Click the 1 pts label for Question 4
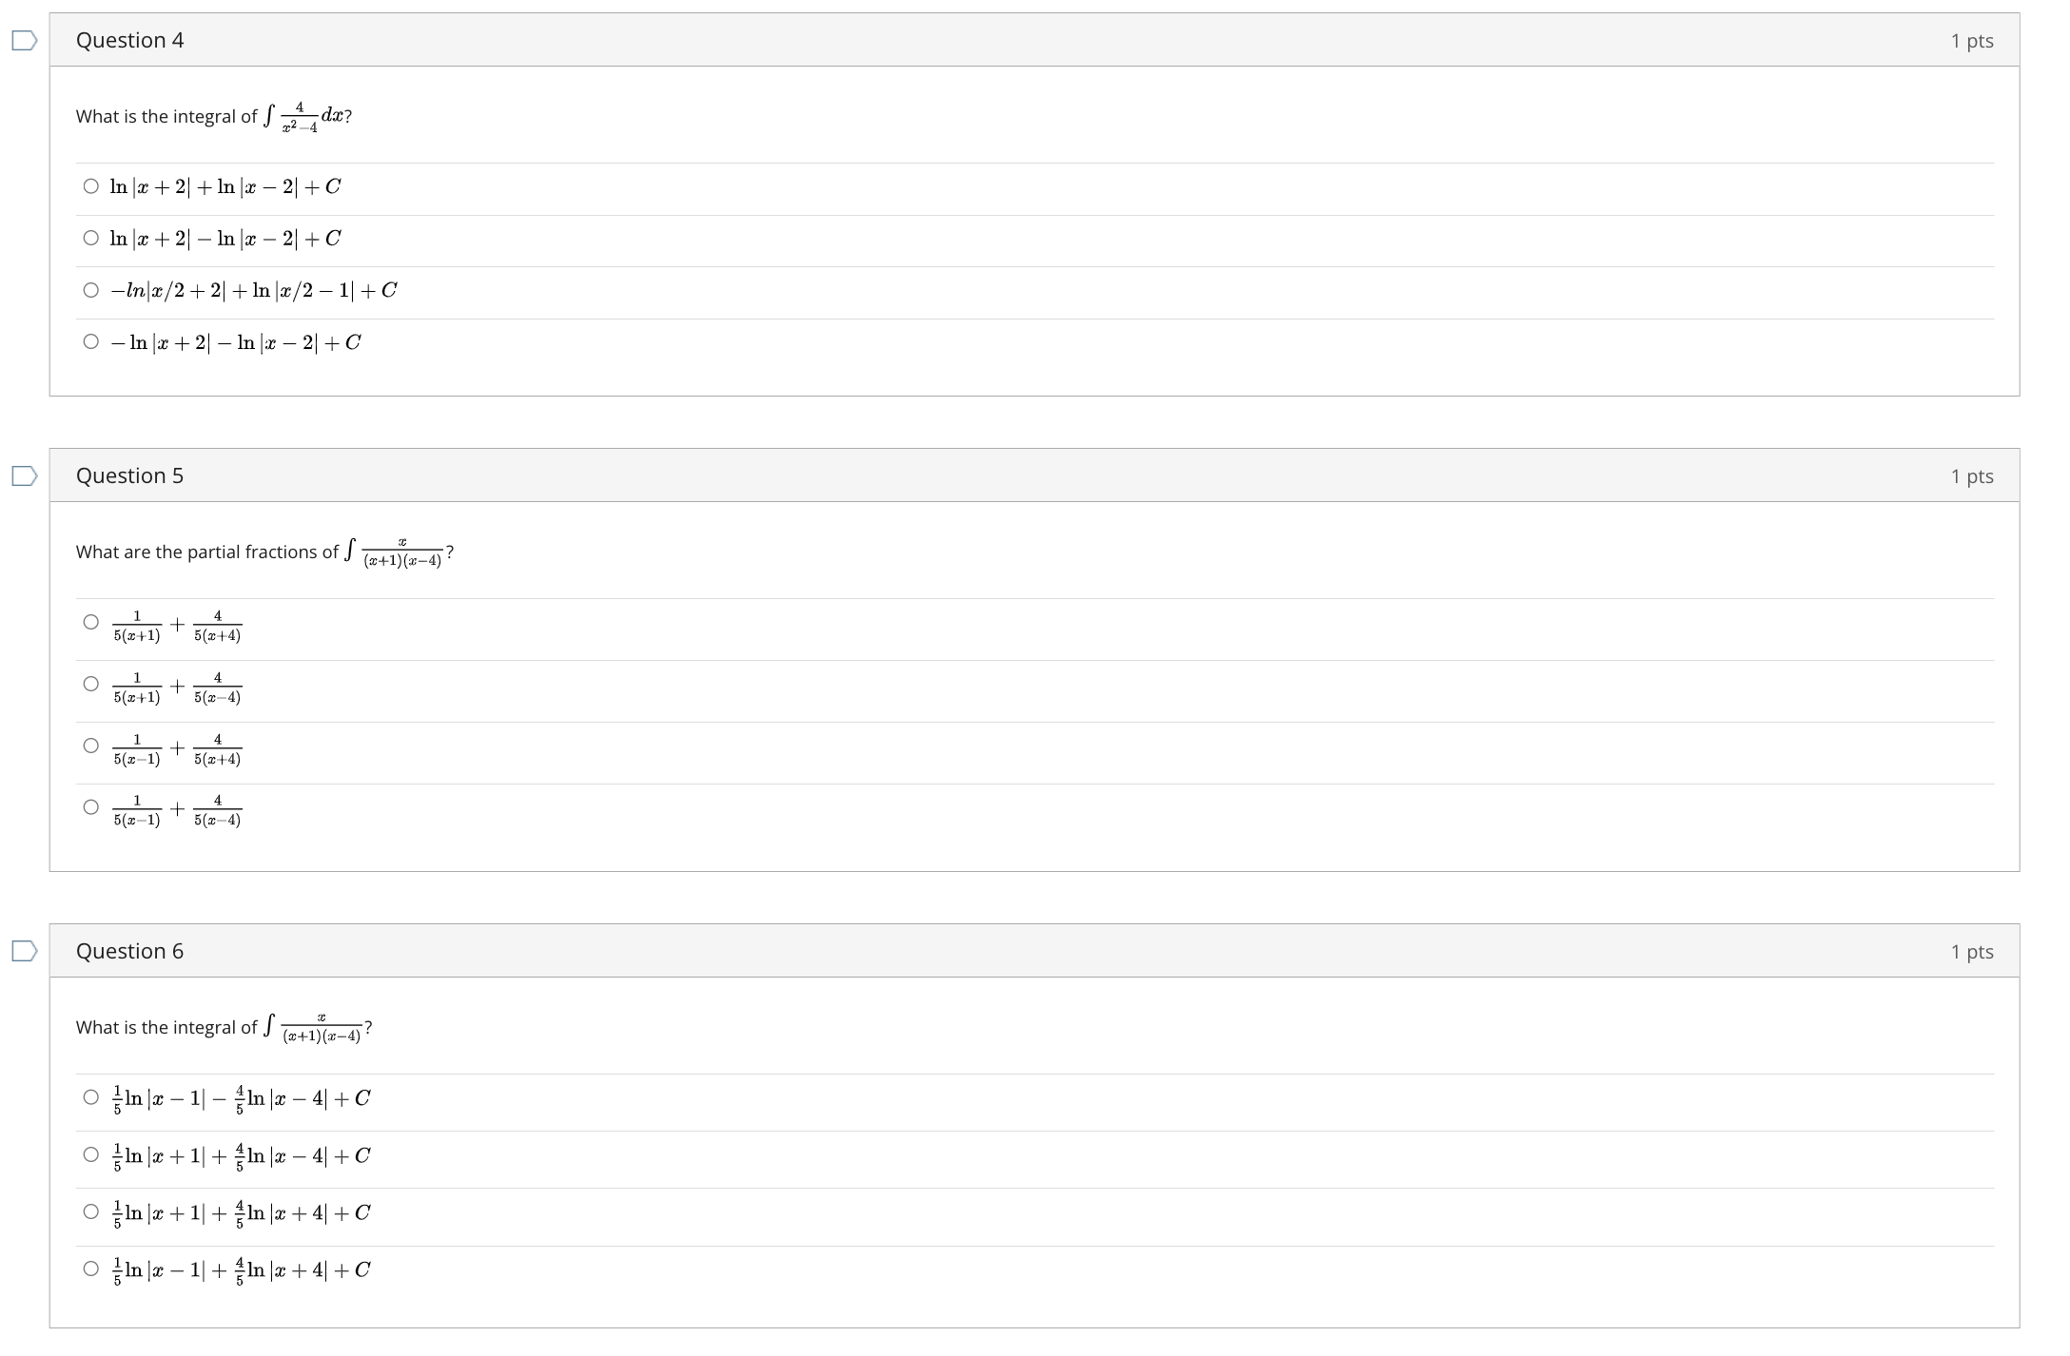 coord(1972,40)
